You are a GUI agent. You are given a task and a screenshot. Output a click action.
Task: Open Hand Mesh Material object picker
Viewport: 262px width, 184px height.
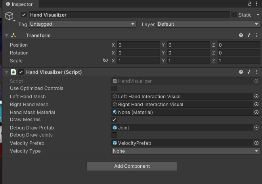click(256, 112)
